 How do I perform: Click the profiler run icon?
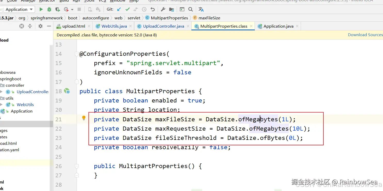click(66, 10)
